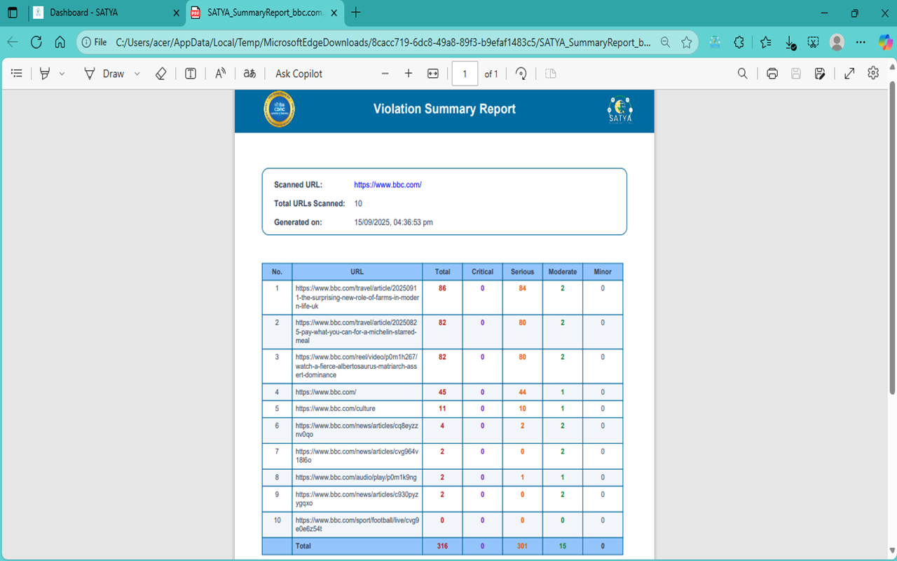Toggle the page view button

click(551, 74)
